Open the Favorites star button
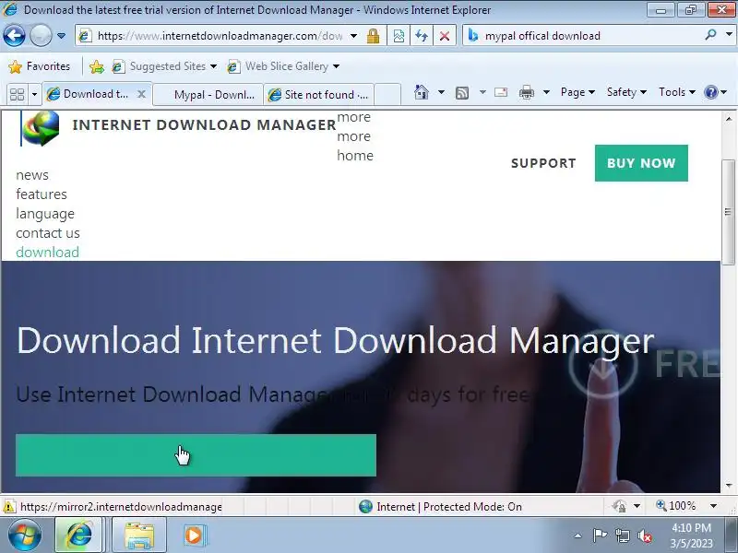Viewport: 738px width, 553px height. click(39, 66)
